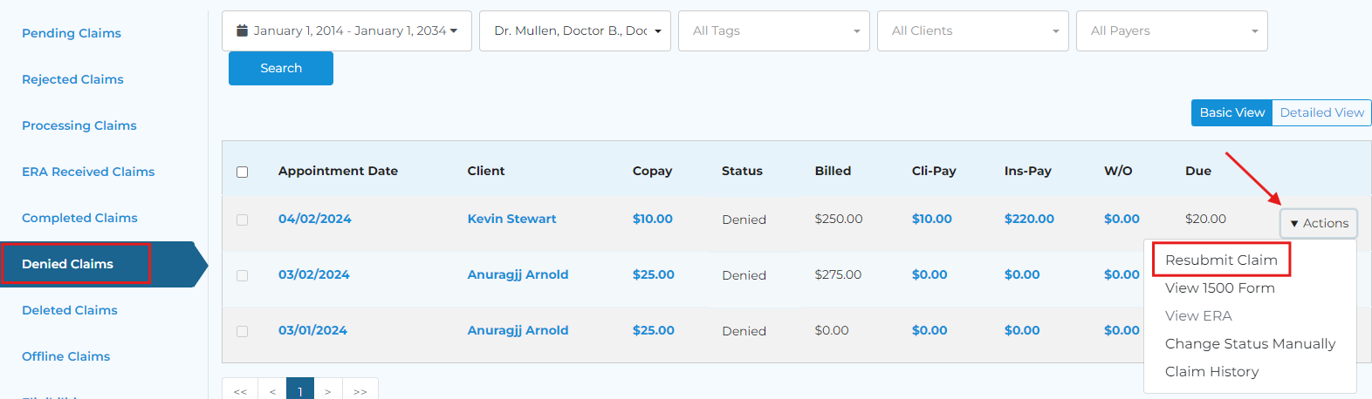Switch to Detailed View
The height and width of the screenshot is (399, 1372).
click(x=1321, y=112)
